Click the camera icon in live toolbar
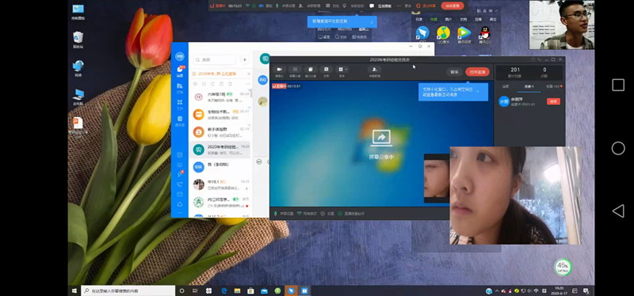This screenshot has width=634, height=296. click(x=279, y=70)
